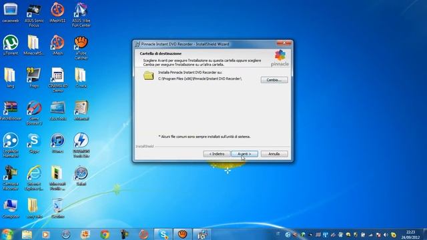Close the InstallShield Wizard window
The height and width of the screenshot is (240, 427).
click(x=284, y=43)
